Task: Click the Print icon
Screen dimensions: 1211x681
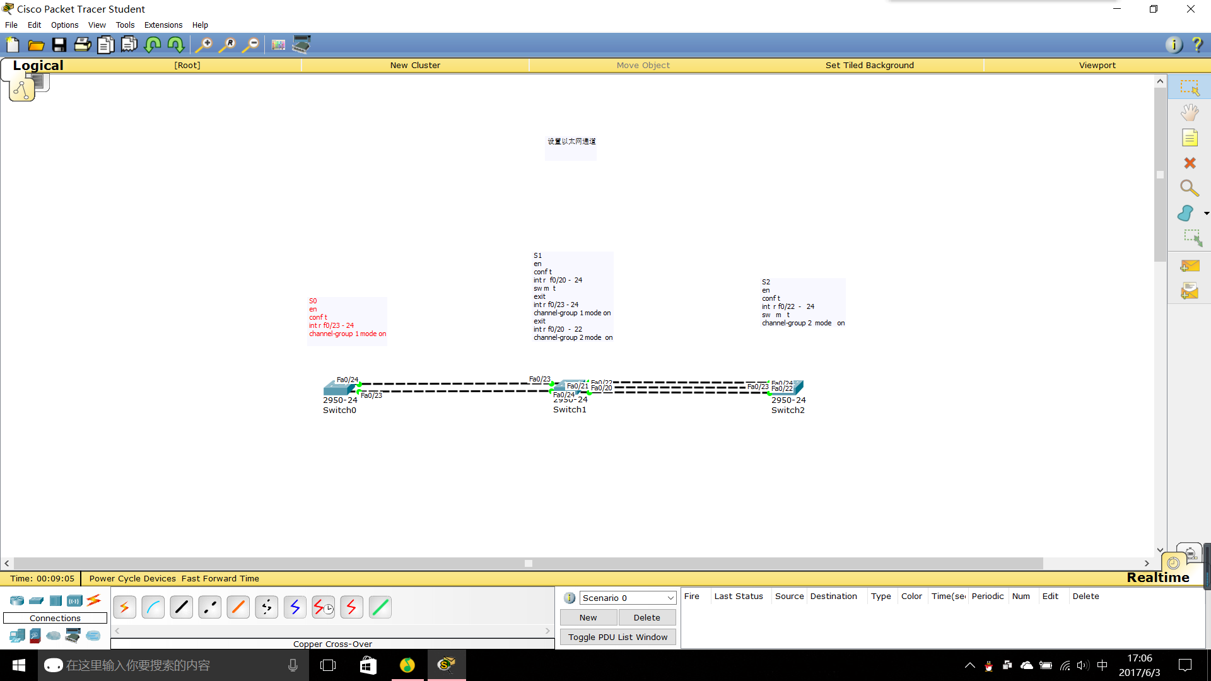Action: (83, 45)
